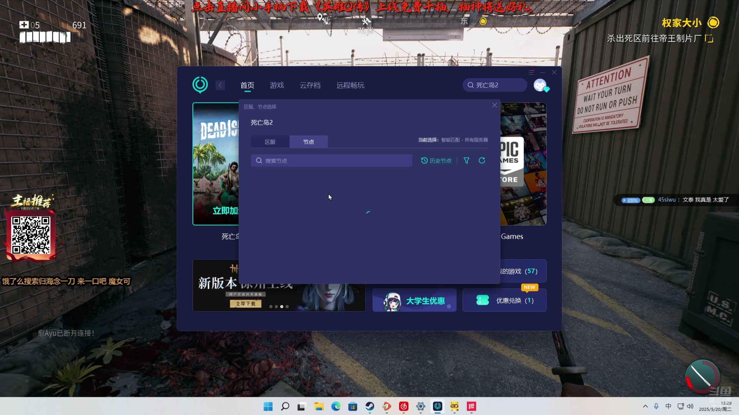Image resolution: width=739 pixels, height=415 pixels.
Task: Click the 立即下载 button on the banner
Action: 246,304
